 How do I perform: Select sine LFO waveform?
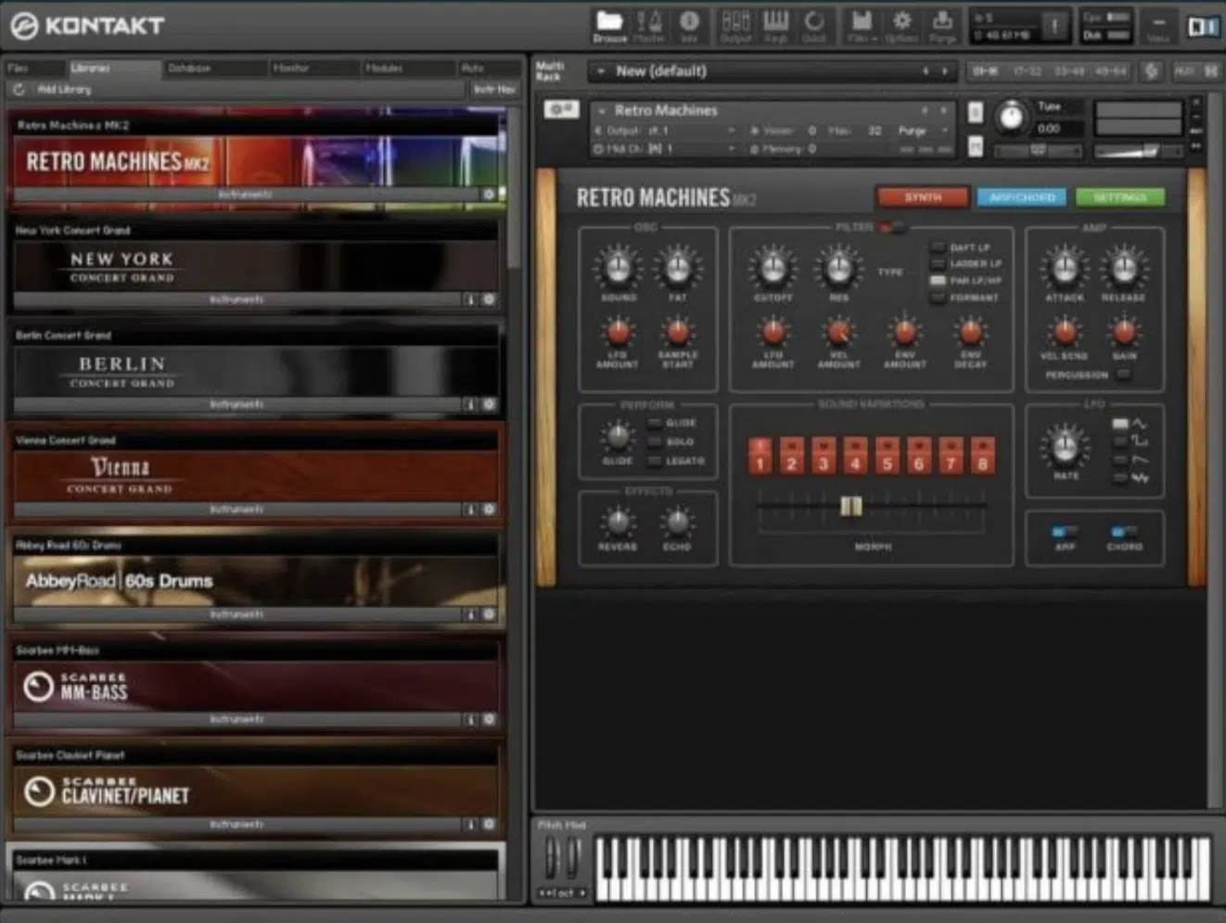click(1120, 424)
